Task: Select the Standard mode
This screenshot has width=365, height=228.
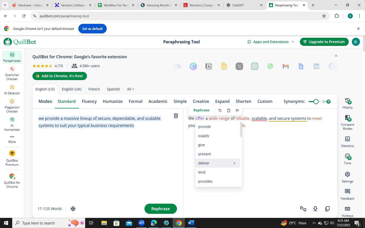Action: 67,101
